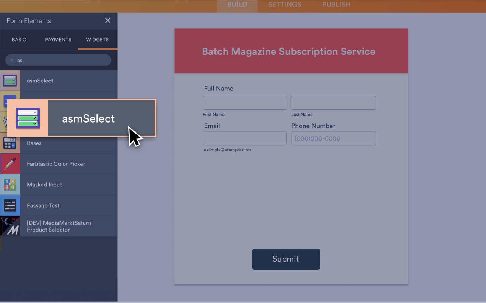This screenshot has width=486, height=303.
Task: Click the X to clear the widget search
Action: point(12,60)
